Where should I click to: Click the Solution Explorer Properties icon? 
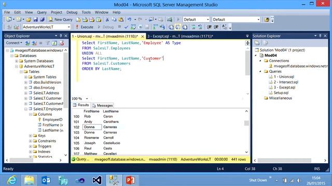pyautogui.click(x=257, y=43)
